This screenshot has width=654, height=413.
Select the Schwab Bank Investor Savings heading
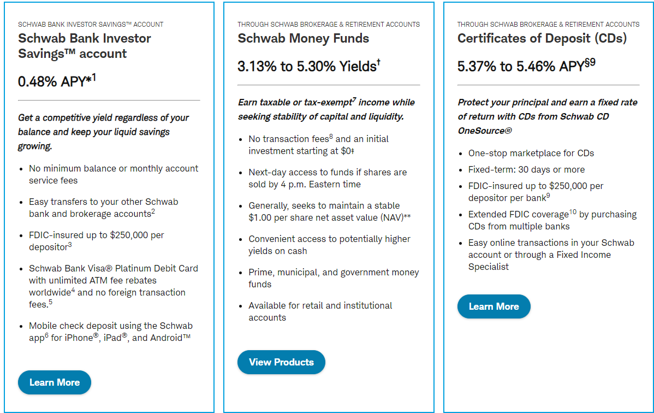85,46
